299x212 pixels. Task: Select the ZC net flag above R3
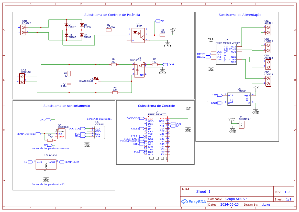[x=157, y=21]
